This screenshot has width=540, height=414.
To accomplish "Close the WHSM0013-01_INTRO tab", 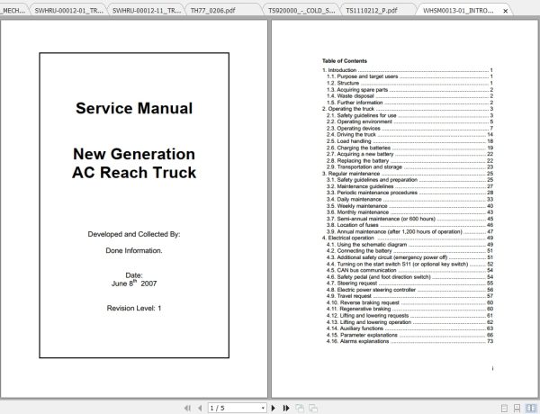I will coord(505,11).
